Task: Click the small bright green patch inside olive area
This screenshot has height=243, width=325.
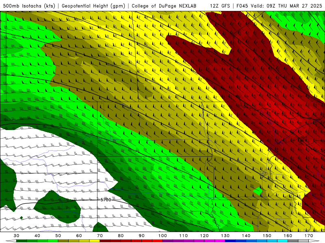Action: click(258, 191)
